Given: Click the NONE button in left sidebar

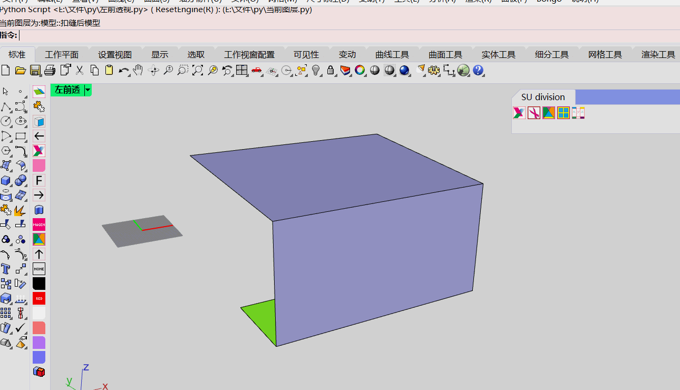Looking at the screenshot, I should tap(38, 269).
